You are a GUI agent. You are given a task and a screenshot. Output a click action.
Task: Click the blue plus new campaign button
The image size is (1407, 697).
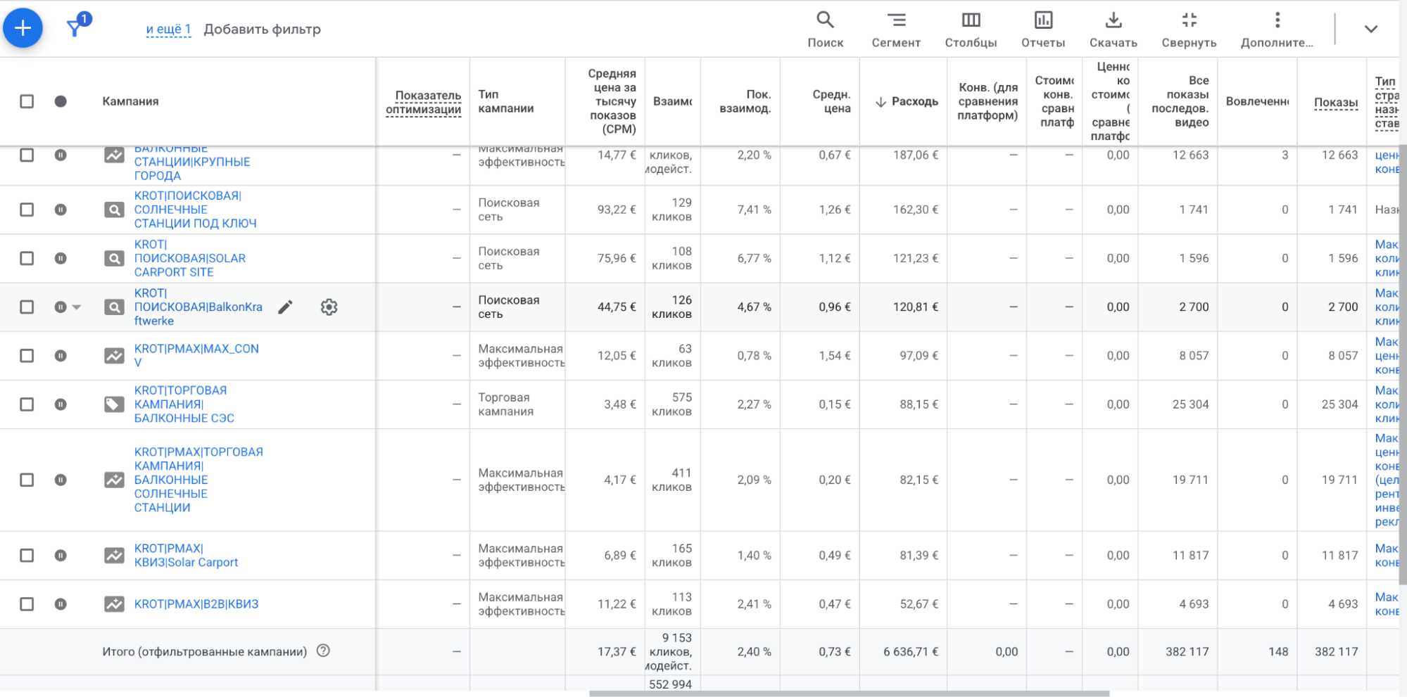[x=23, y=28]
